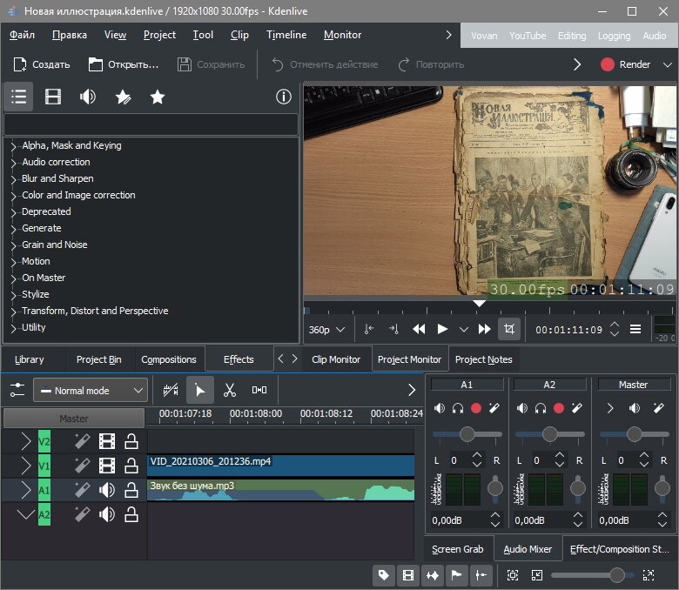Show audio effects category icon
Viewport: 679px width, 590px height.
click(x=88, y=97)
